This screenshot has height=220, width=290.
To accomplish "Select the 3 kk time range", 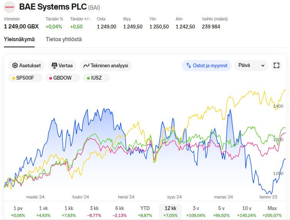I will 94,212.
